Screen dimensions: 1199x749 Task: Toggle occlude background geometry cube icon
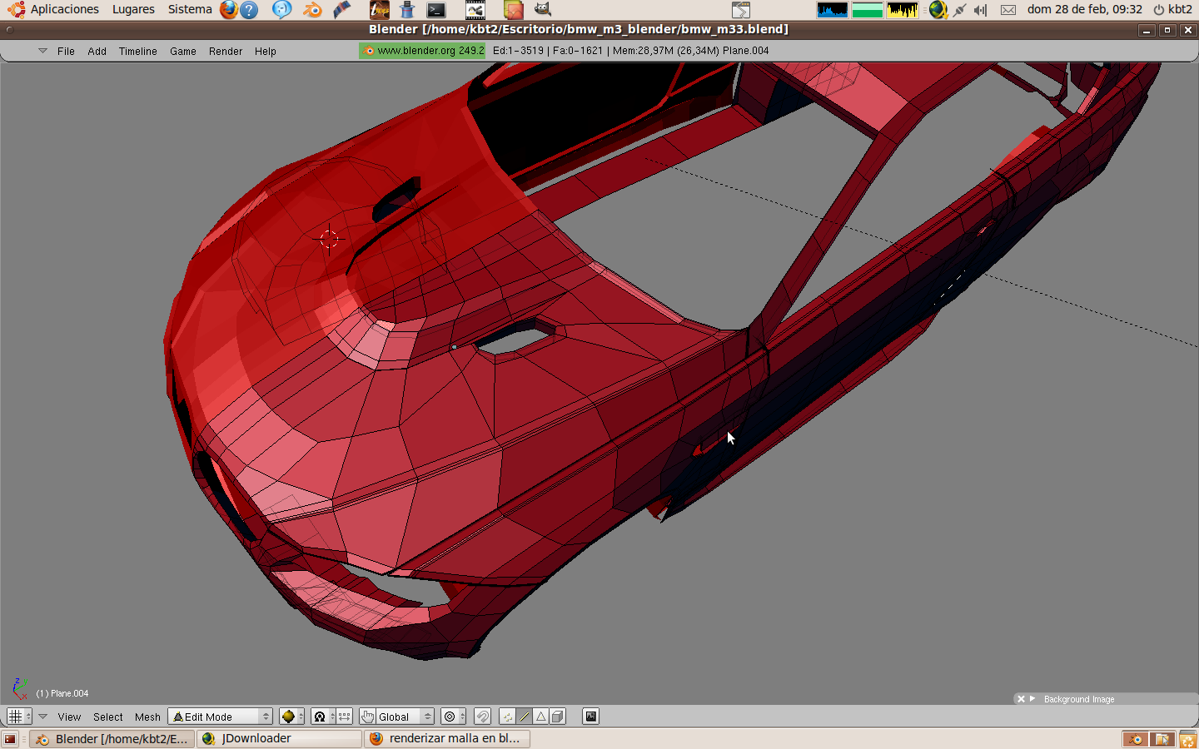pos(558,717)
